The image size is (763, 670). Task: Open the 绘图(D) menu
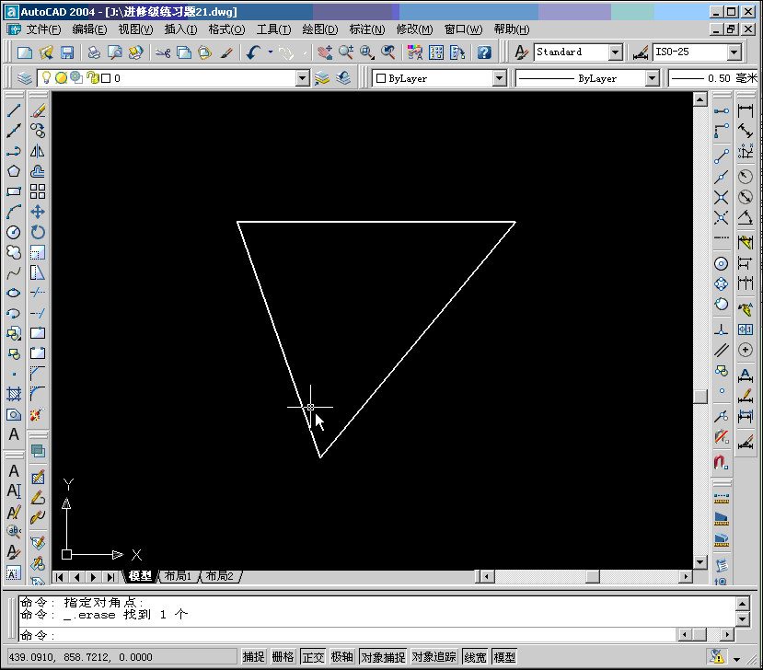click(319, 29)
